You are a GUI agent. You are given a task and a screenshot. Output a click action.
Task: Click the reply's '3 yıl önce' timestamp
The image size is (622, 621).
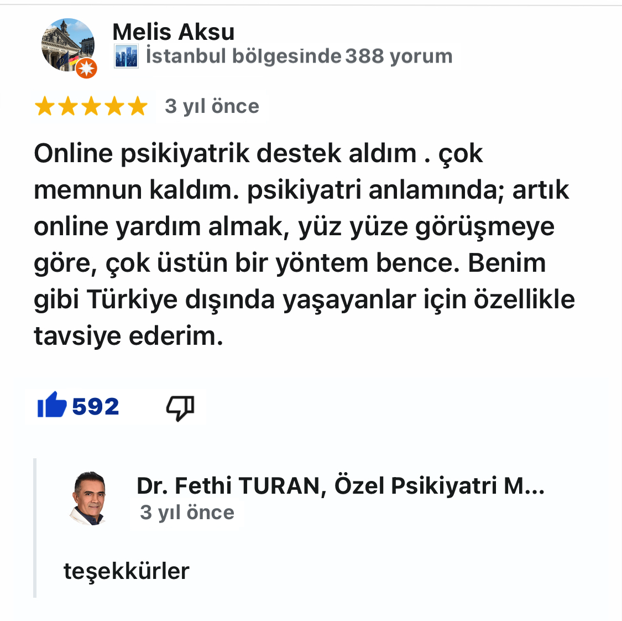(187, 513)
